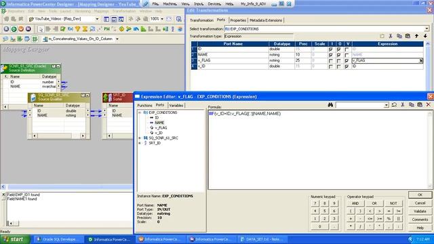
Task: Toggle the input checkbox for ID port
Action: click(331, 49)
